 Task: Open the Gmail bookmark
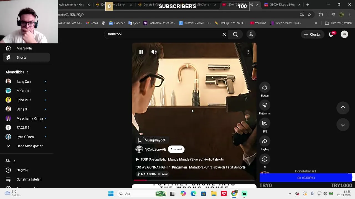92,23
